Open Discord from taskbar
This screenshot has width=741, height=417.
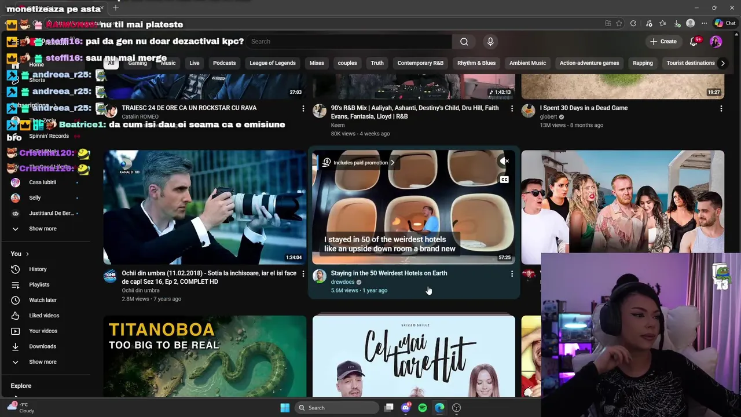point(406,408)
